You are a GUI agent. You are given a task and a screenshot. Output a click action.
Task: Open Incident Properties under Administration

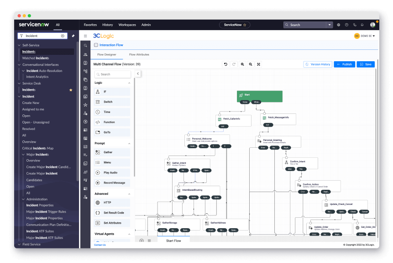pos(40,205)
